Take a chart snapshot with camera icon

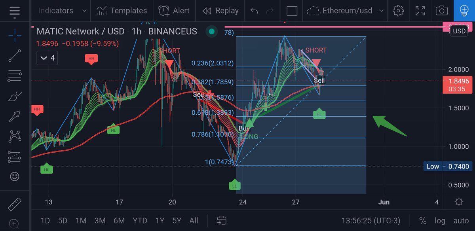(442, 11)
